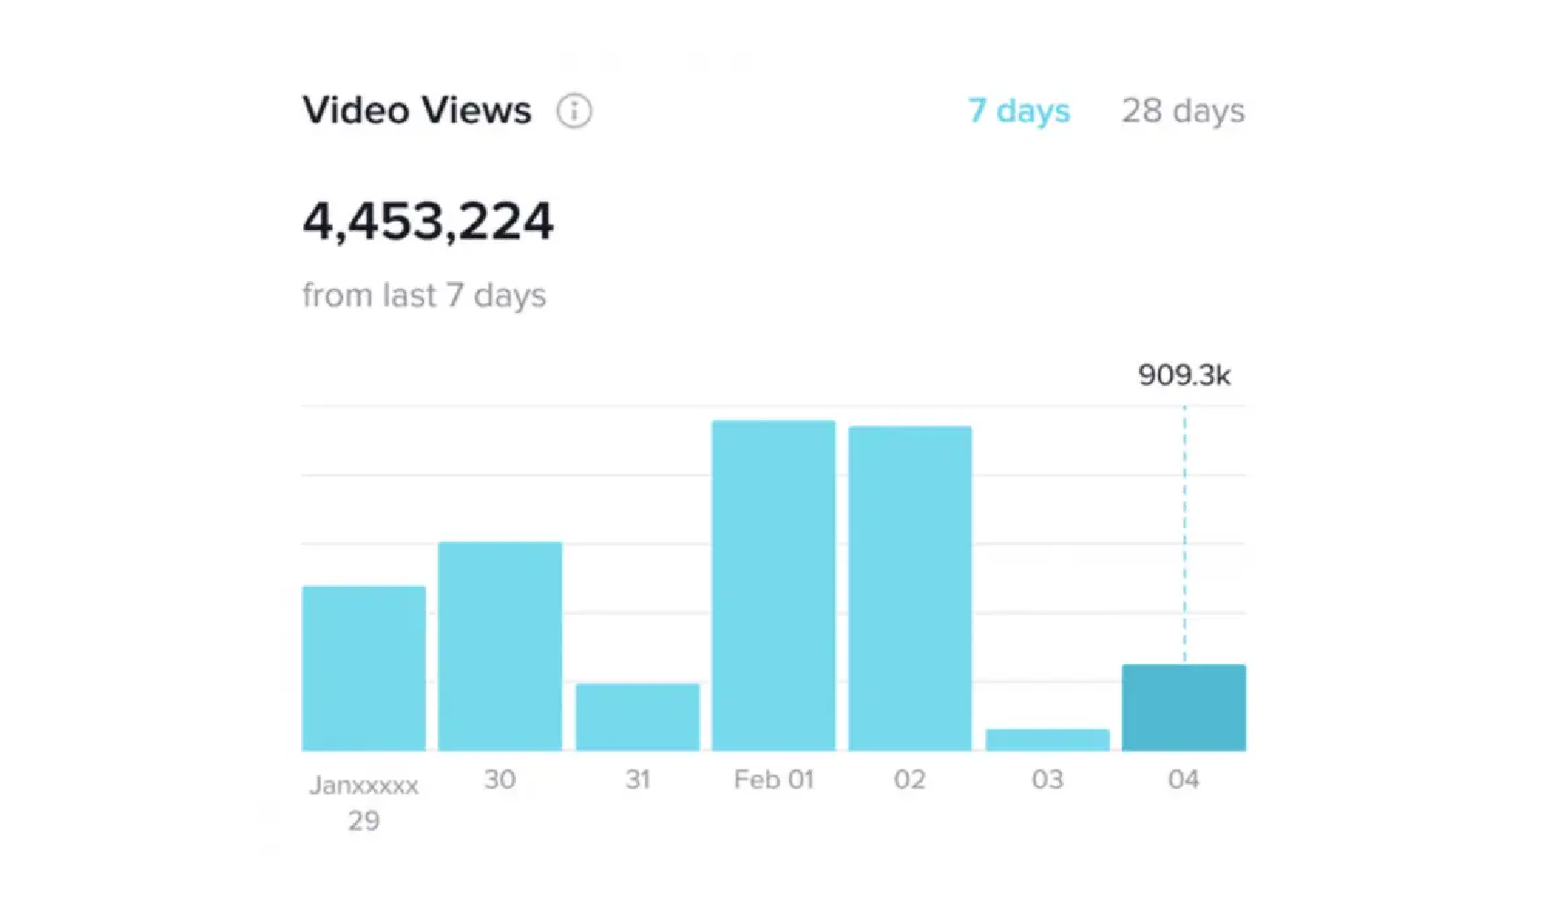Click the 'Feb 01' axis label
The width and height of the screenshot is (1546, 907).
point(773,780)
